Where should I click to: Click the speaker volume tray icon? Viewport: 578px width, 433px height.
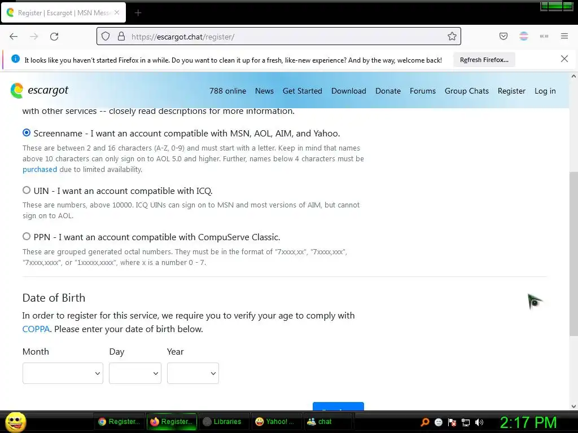[479, 422]
